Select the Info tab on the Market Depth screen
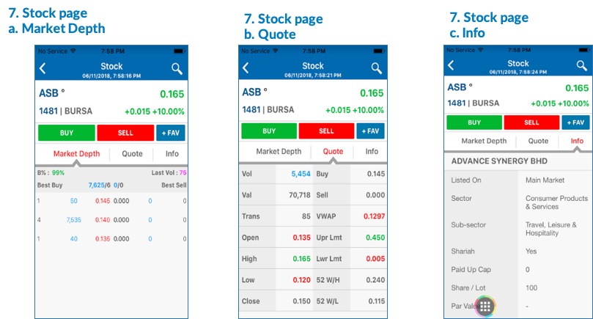The height and width of the screenshot is (319, 593). point(172,154)
